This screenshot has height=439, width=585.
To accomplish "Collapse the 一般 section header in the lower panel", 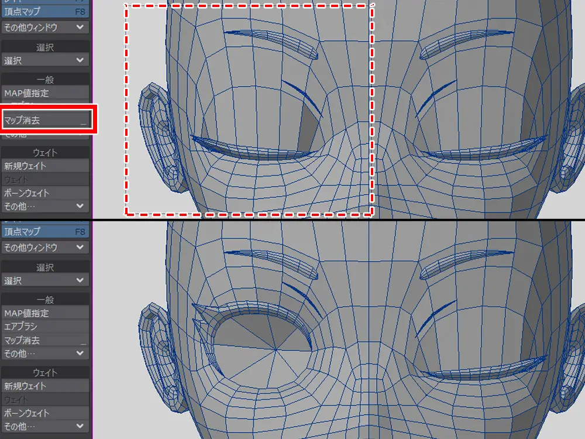I will pos(46,300).
